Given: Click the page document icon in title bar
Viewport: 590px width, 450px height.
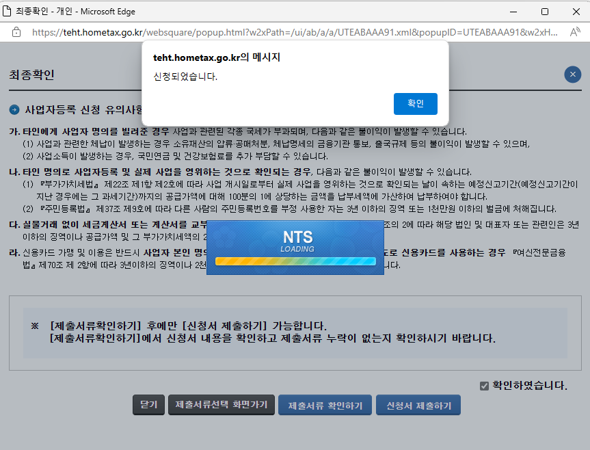Looking at the screenshot, I should coord(7,12).
